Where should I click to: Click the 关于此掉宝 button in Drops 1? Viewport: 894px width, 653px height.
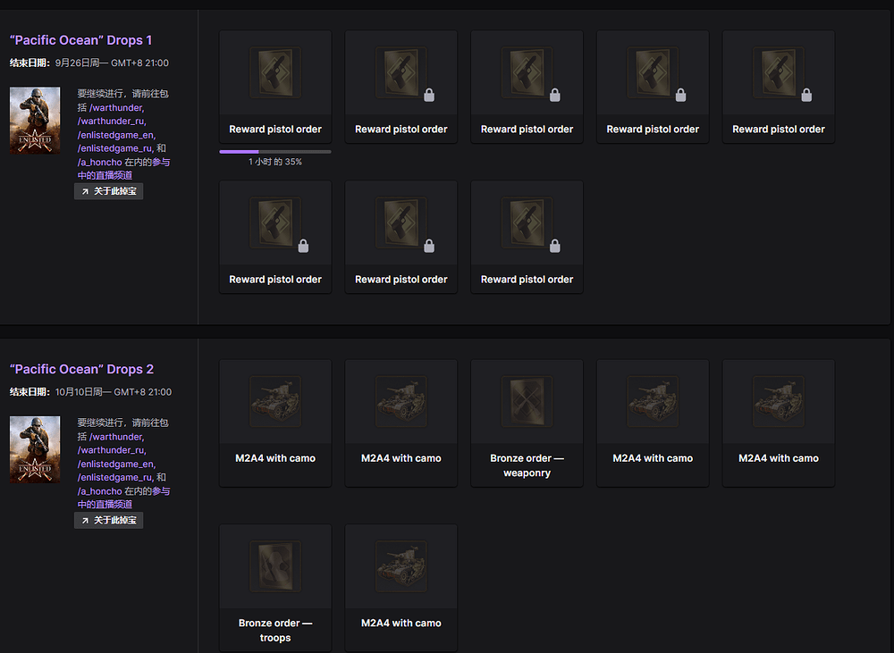[108, 191]
